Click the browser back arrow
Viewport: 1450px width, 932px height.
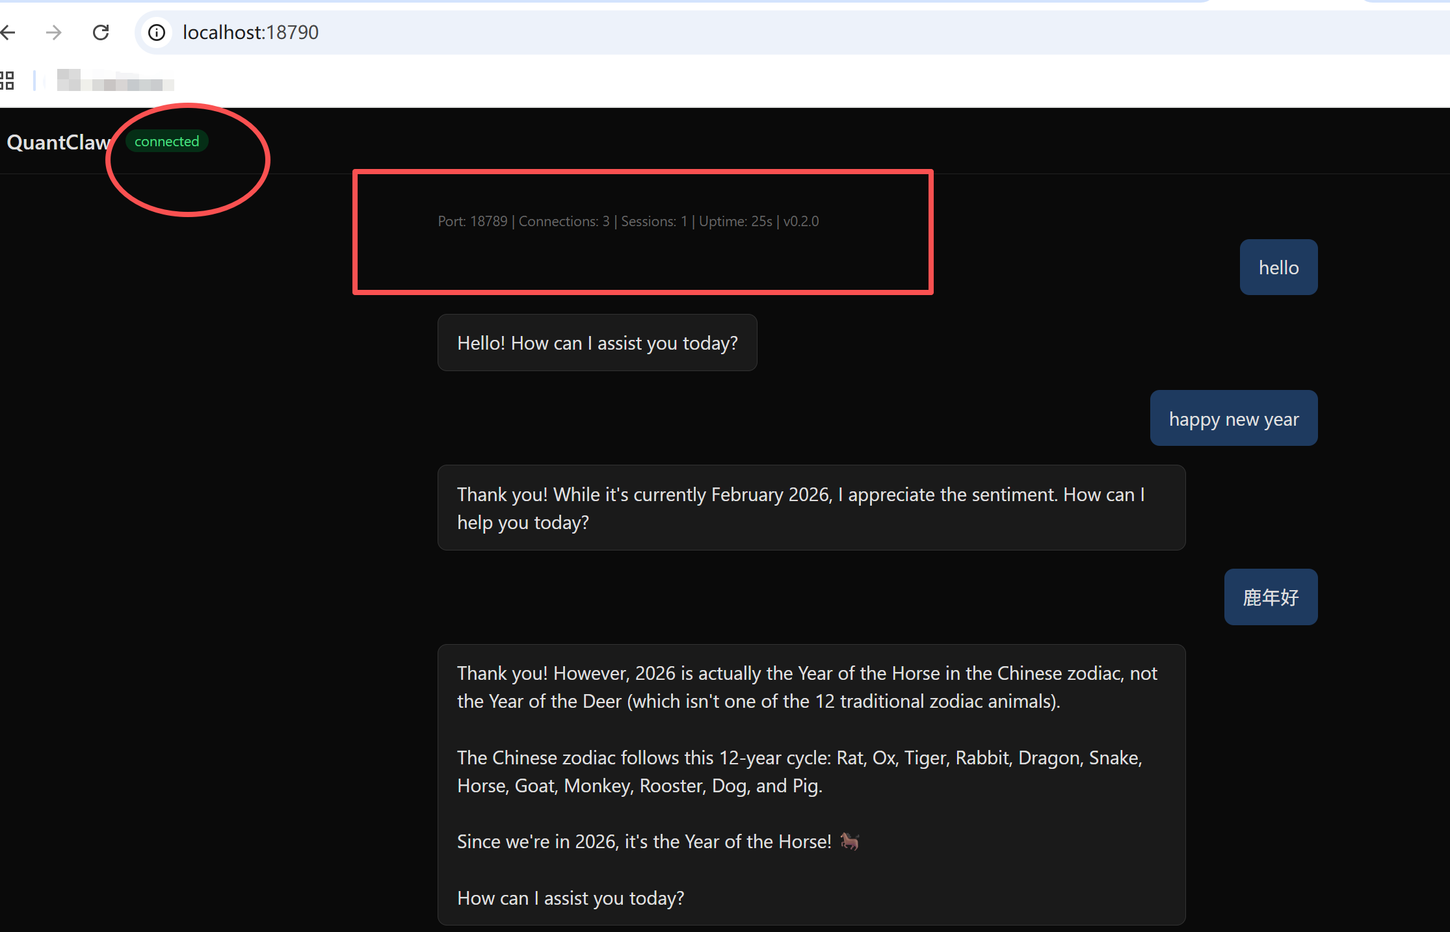tap(8, 32)
